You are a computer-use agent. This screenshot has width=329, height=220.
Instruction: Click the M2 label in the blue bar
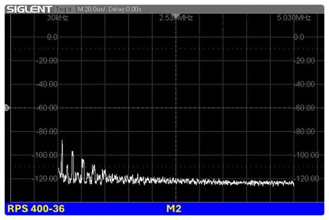click(x=174, y=209)
